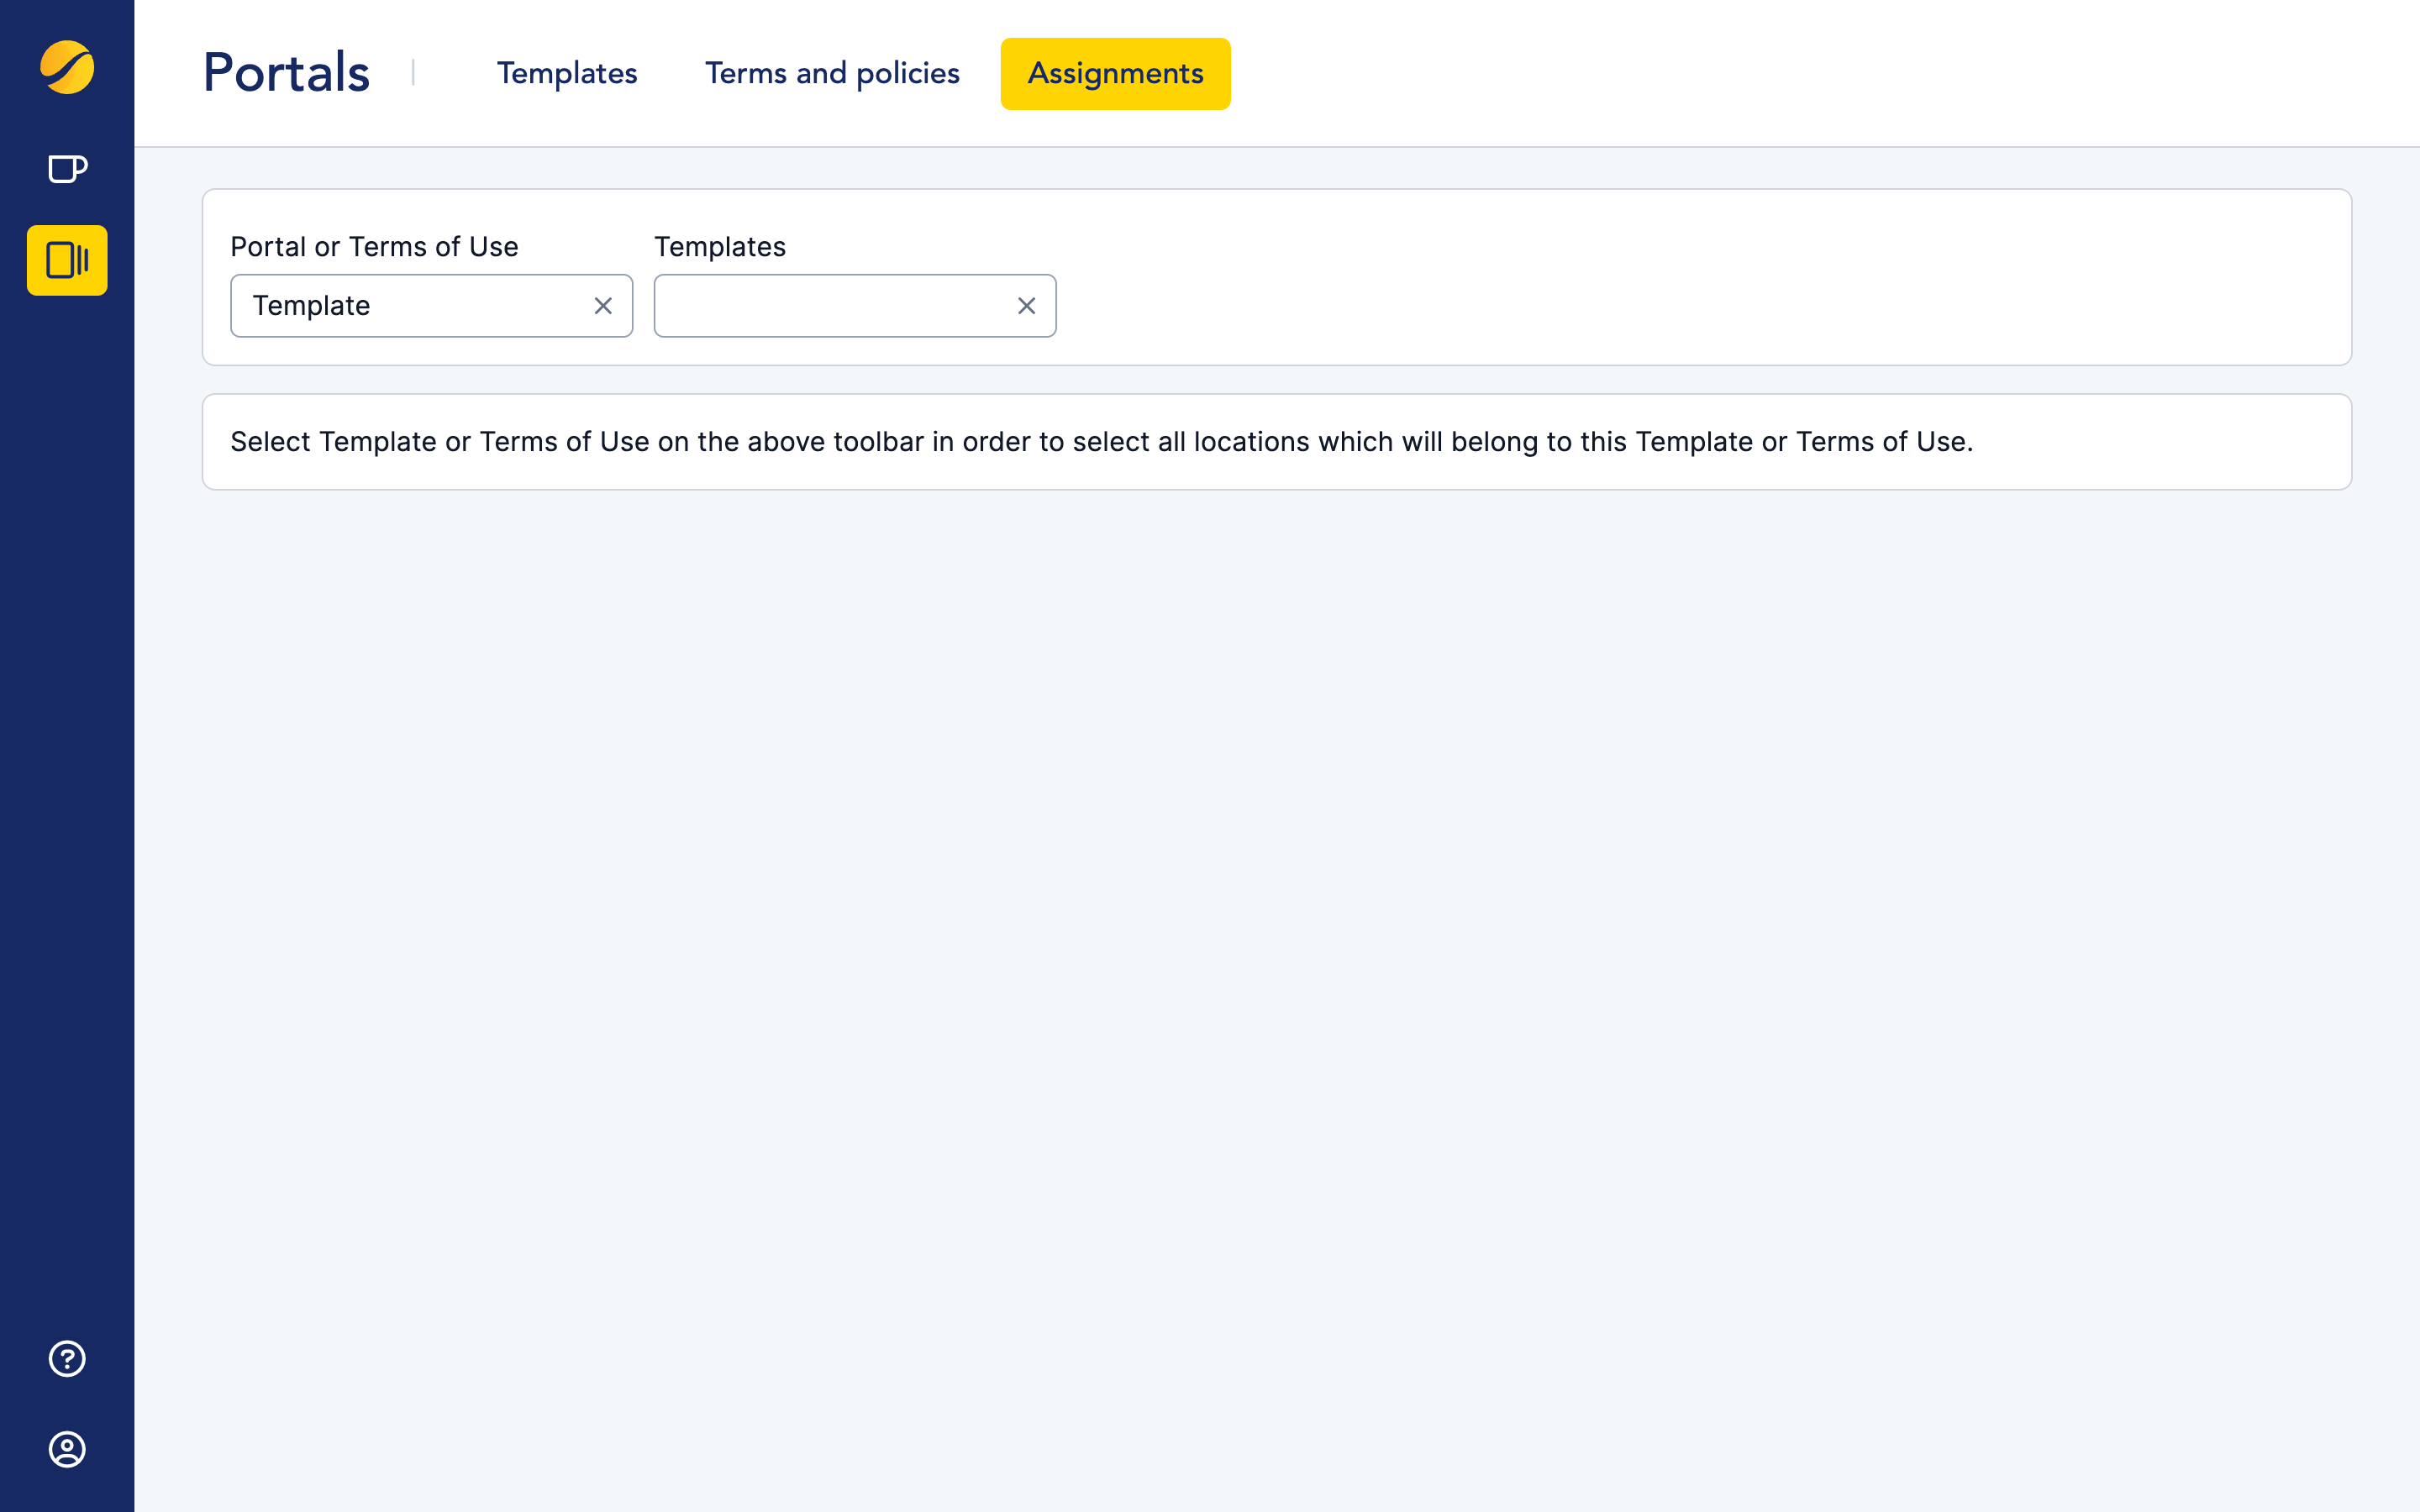Clear the empty Templates field with X
This screenshot has height=1512, width=2420.
tap(1026, 306)
